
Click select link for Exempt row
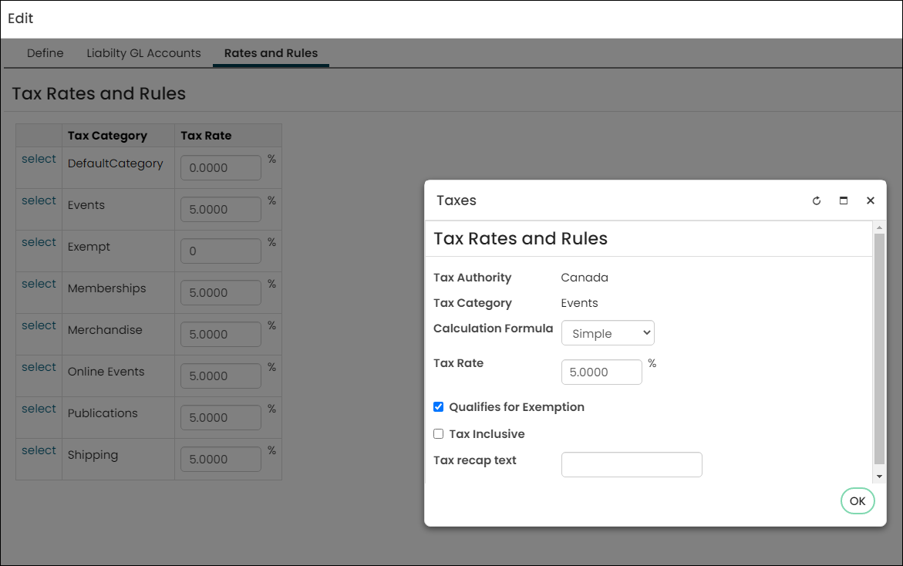39,242
